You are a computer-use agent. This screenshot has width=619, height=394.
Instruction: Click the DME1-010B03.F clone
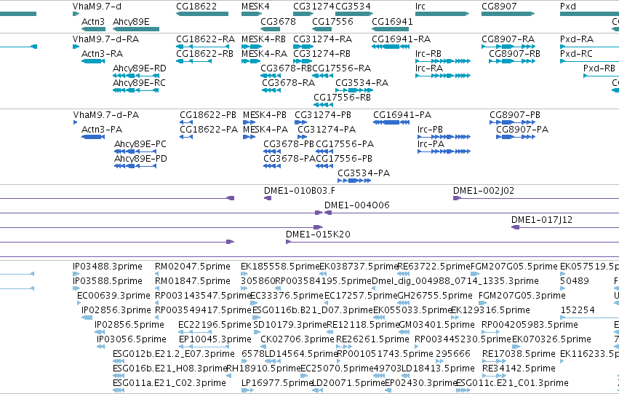coord(268,198)
